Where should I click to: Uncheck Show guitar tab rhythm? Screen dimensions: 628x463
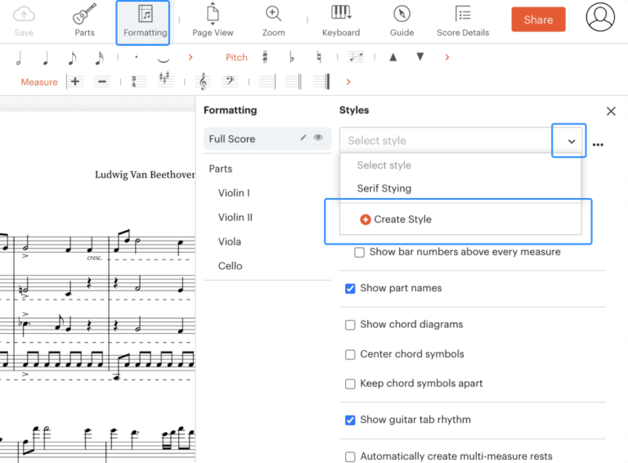[350, 420]
